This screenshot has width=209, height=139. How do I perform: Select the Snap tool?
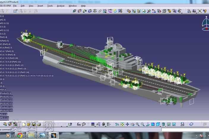click(x=194, y=11)
